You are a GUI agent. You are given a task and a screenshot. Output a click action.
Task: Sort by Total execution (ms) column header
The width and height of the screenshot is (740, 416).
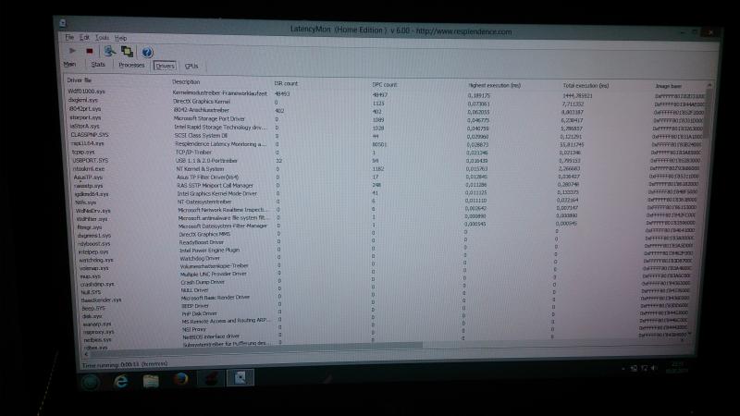pos(586,86)
